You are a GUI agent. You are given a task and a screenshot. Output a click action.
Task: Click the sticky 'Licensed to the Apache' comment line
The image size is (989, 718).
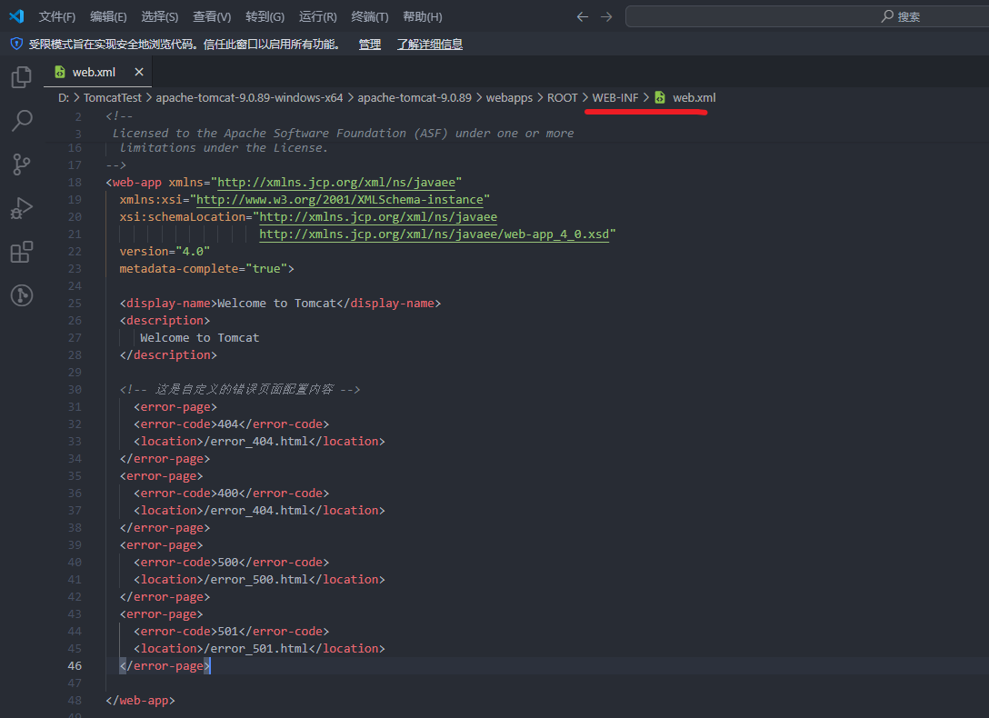click(x=343, y=133)
